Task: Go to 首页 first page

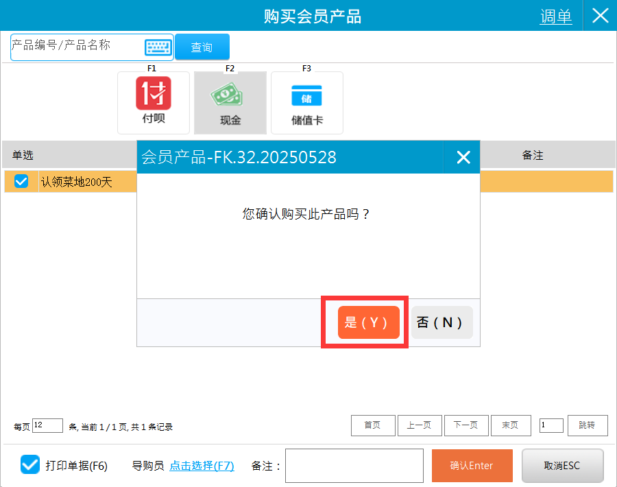Action: click(372, 426)
